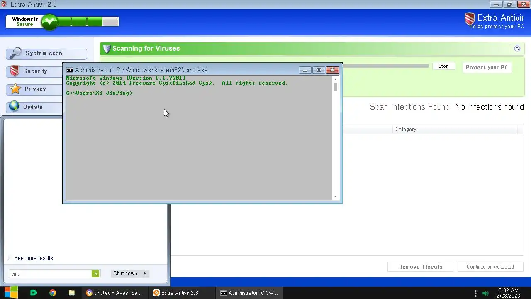Click the globe Update icon
This screenshot has width=531, height=299.
click(15, 107)
